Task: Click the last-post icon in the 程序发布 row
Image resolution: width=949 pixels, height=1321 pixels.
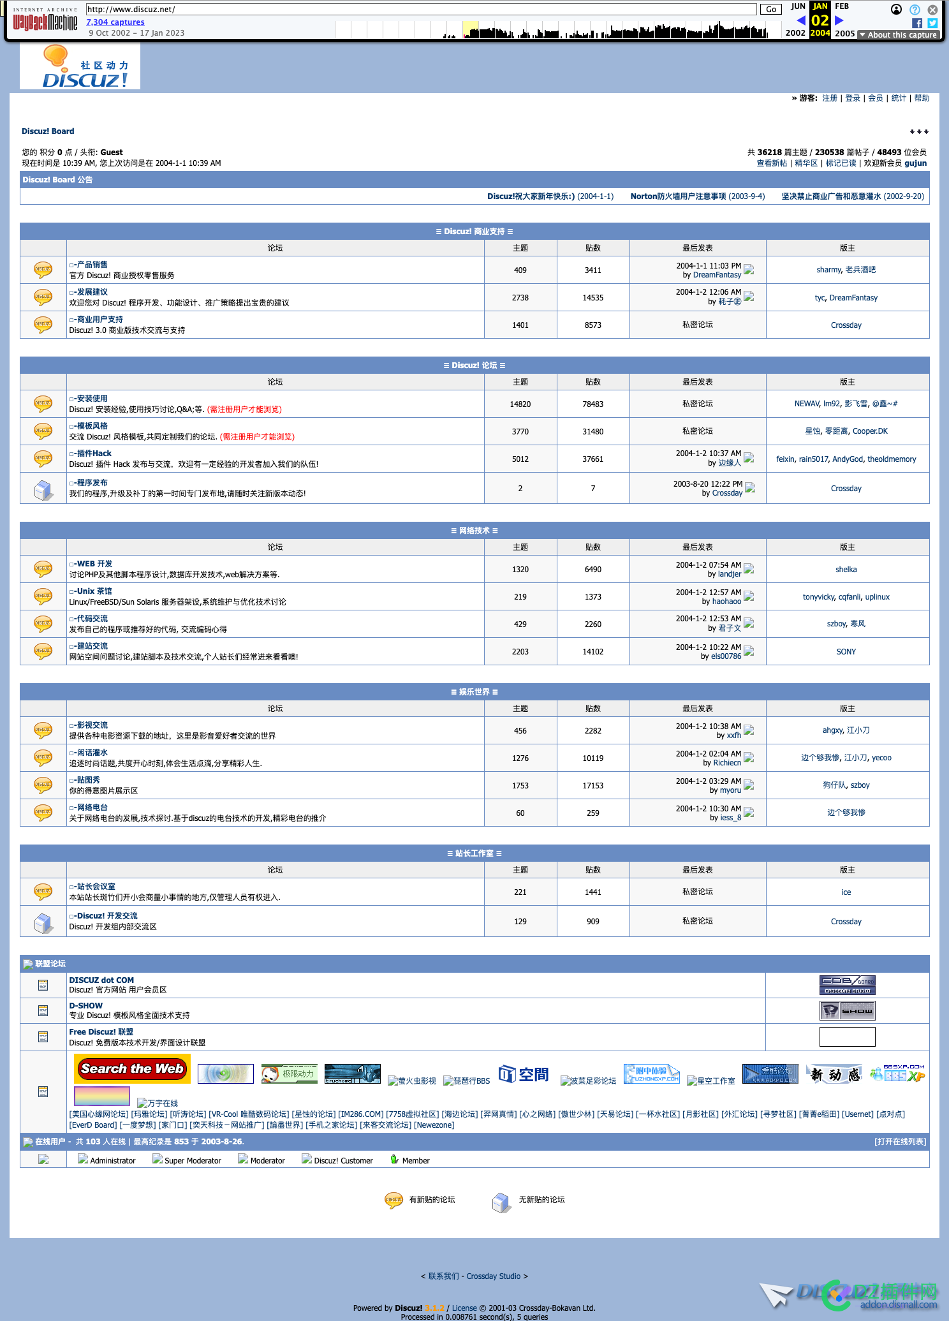Action: [x=751, y=488]
